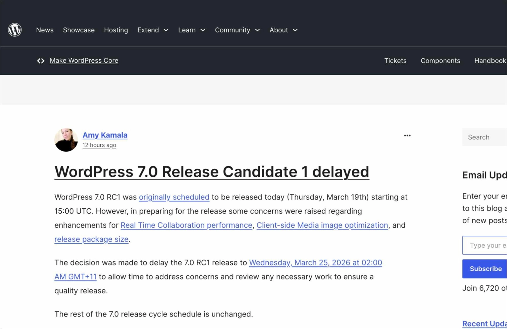The image size is (507, 329).
Task: Expand the About menu chevron
Action: (295, 30)
